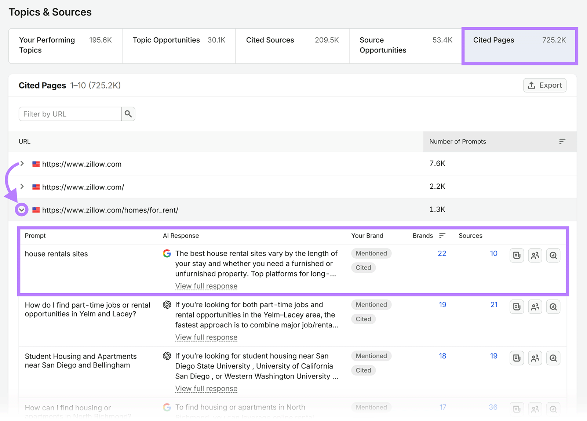View full response for Student Housing prompt
Image resolution: width=587 pixels, height=421 pixels.
coord(206,388)
